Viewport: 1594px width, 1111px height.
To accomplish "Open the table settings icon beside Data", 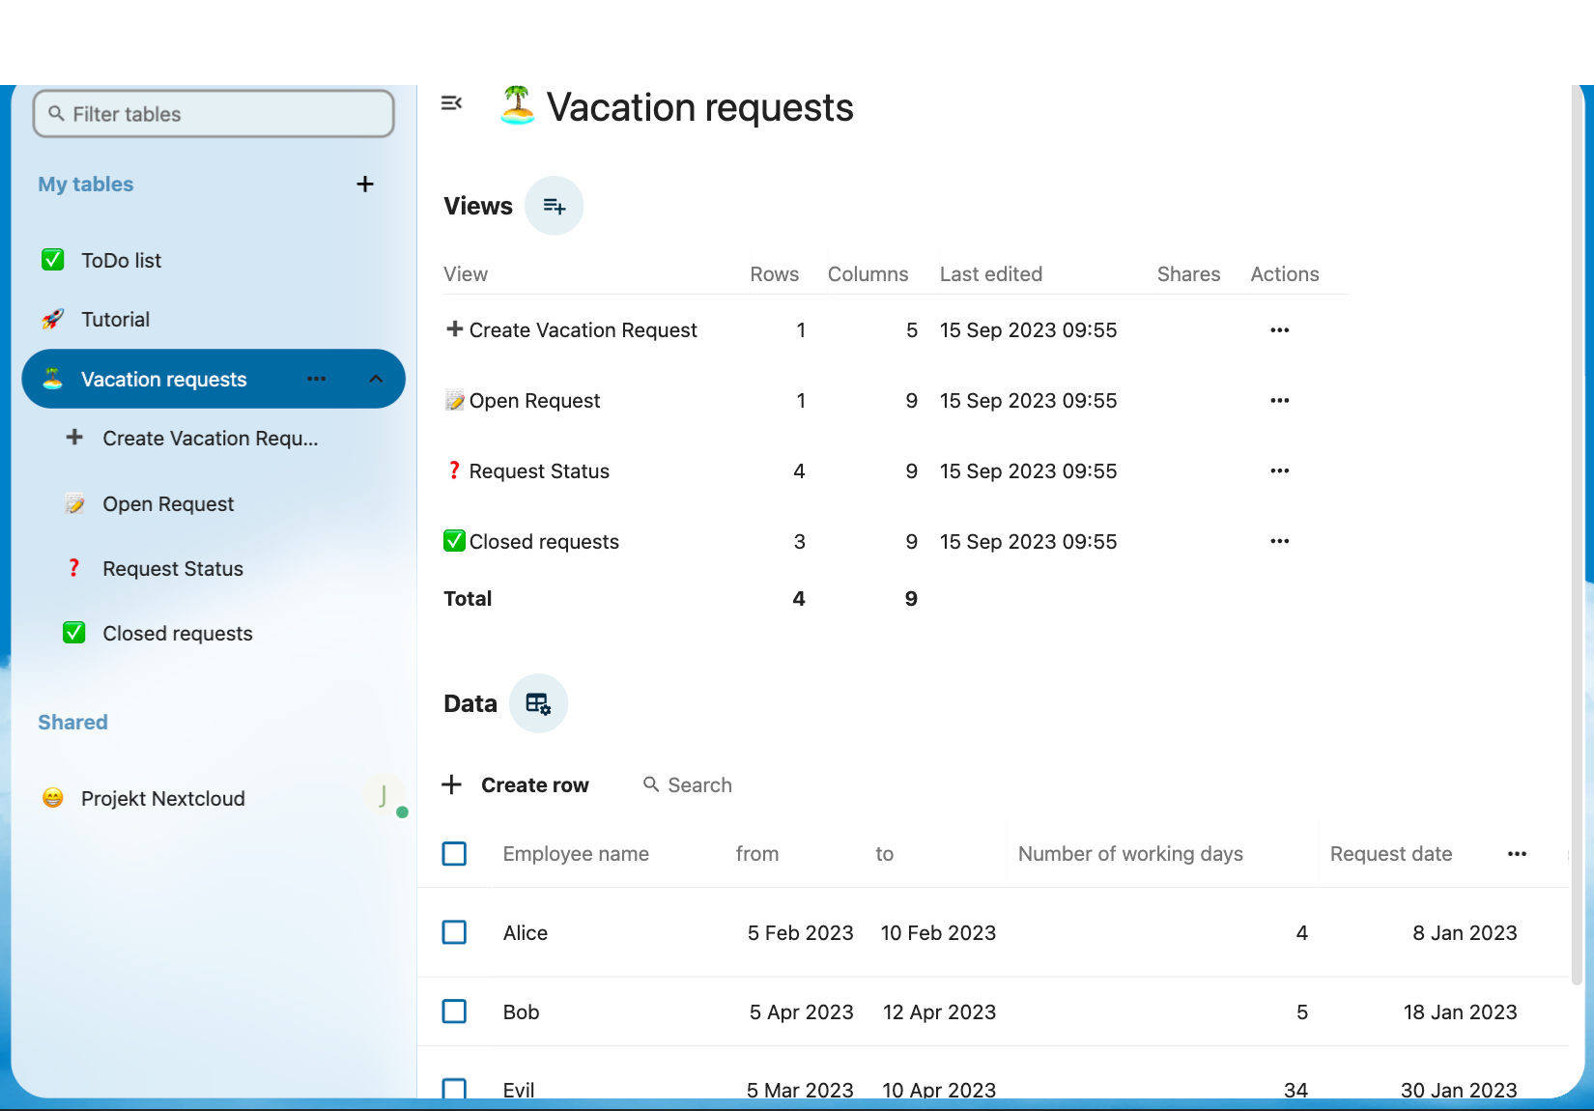I will [x=538, y=703].
